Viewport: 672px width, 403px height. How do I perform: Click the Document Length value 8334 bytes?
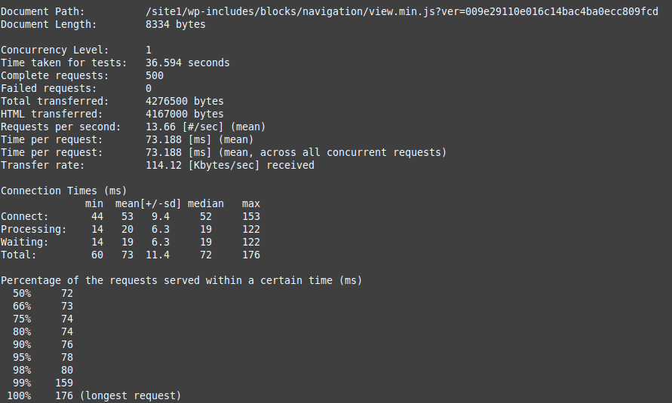point(175,24)
